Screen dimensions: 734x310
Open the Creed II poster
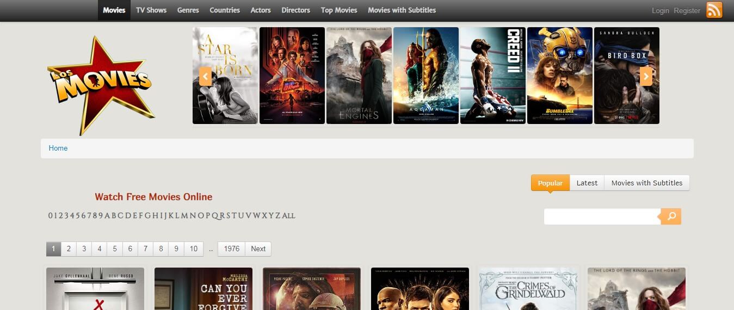pos(493,76)
